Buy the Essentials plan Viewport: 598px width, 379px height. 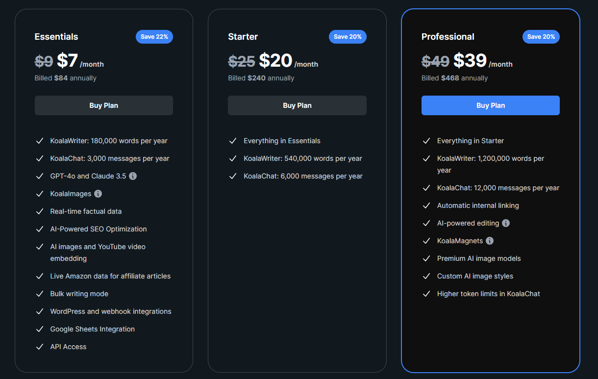104,105
